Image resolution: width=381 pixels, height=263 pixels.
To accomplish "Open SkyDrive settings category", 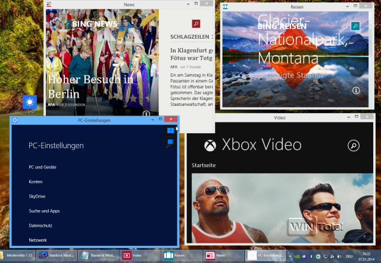I will click(37, 196).
